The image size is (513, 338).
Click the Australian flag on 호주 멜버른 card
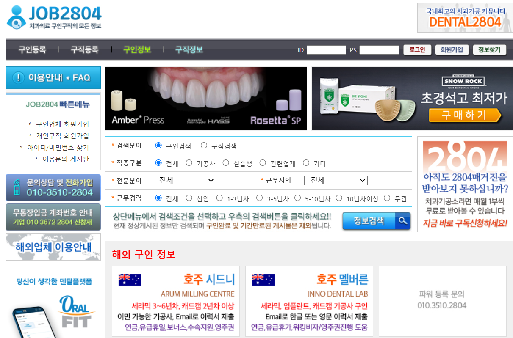point(263,280)
